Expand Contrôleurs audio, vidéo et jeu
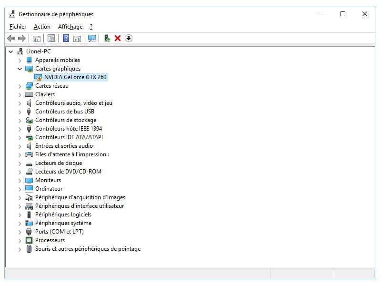The width and height of the screenshot is (381, 286). [20, 103]
